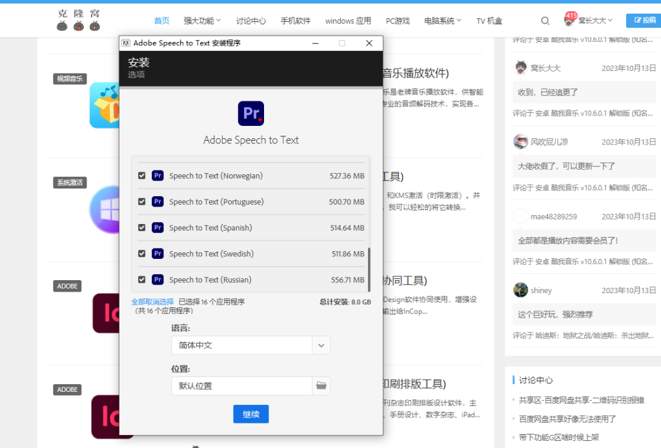
Task: Click comment text 全部都是播放内容需要会员了!
Action: [x=568, y=241]
